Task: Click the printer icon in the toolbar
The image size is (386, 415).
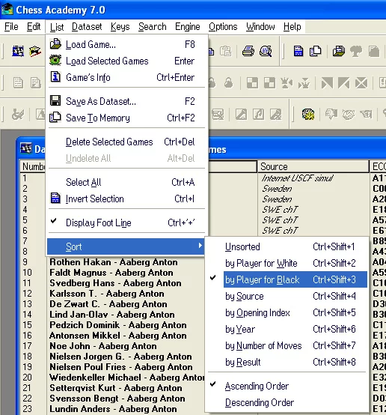Action: [248, 51]
